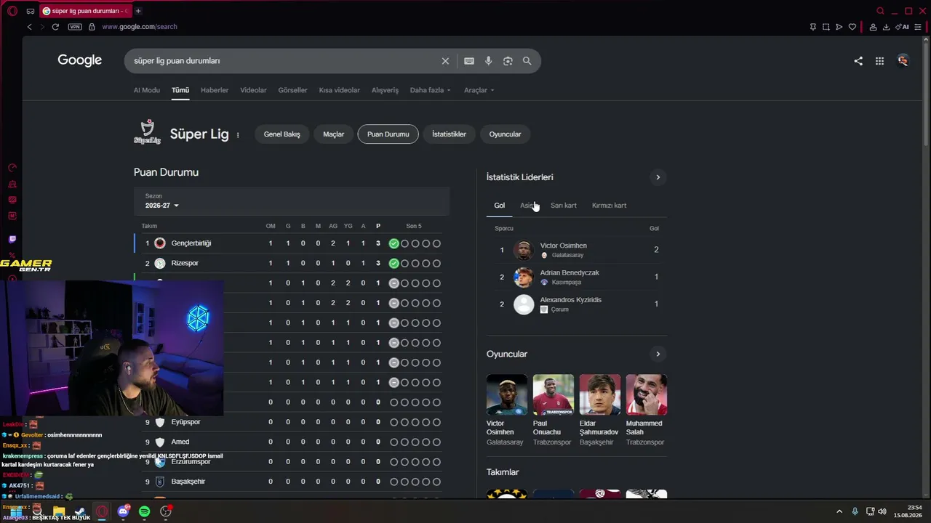Select the Oyuncular chip
Viewport: 931px width, 523px height.
point(505,134)
